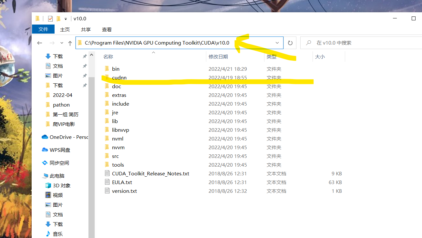Switch to the 共享 ribbon tab

tap(86, 29)
